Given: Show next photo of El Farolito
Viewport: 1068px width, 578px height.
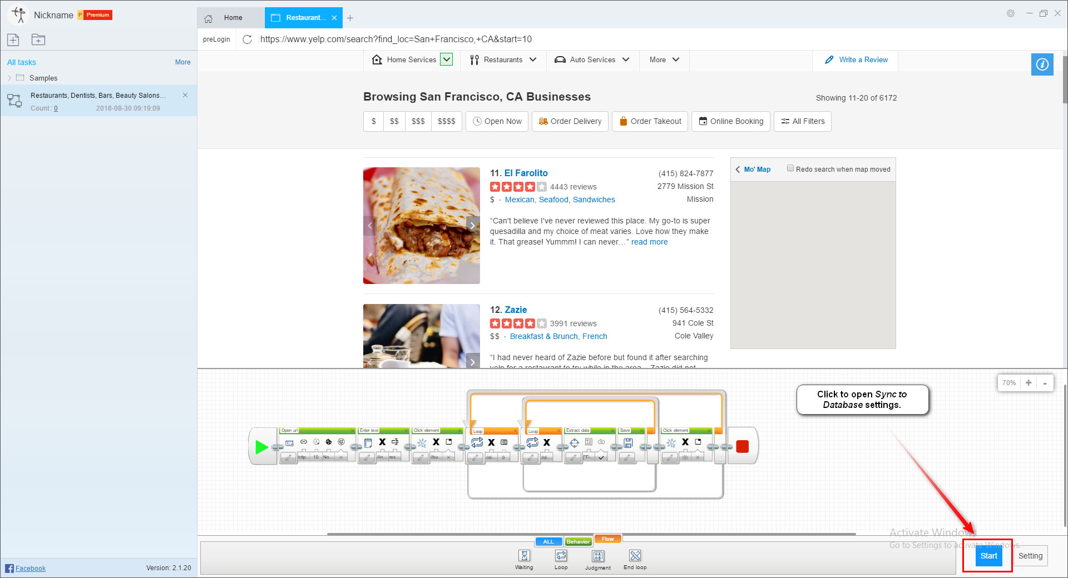Looking at the screenshot, I should pyautogui.click(x=473, y=226).
